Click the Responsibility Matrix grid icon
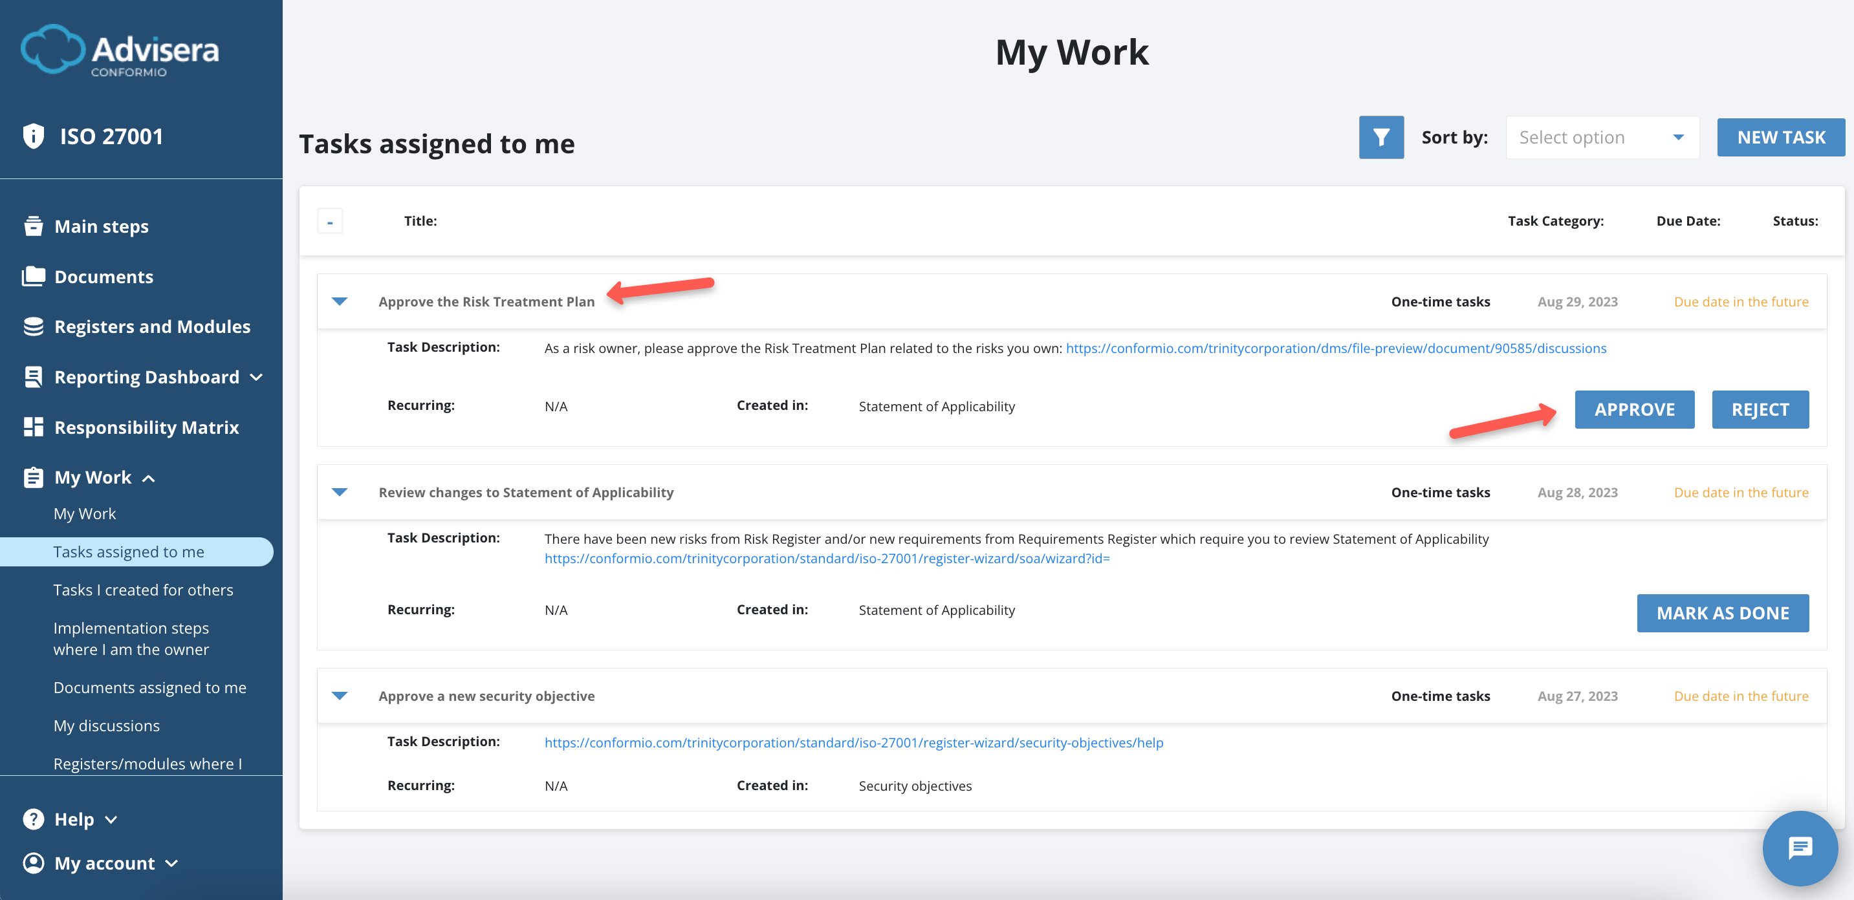The image size is (1854, 900). [x=34, y=427]
